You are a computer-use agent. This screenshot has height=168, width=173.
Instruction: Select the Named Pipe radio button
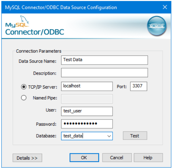(x=24, y=98)
